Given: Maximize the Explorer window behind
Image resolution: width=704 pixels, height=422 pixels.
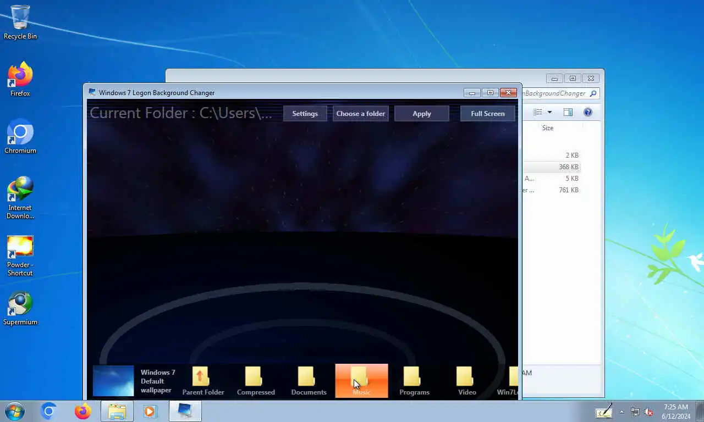Looking at the screenshot, I should 573,79.
